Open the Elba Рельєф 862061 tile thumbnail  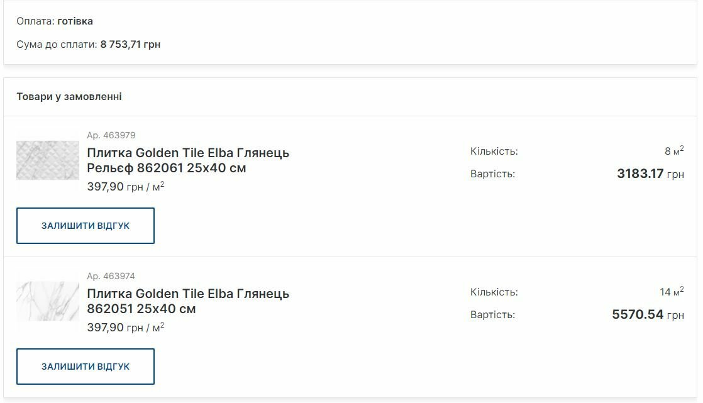coord(48,160)
